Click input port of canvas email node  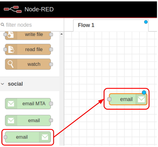[x=109, y=99]
